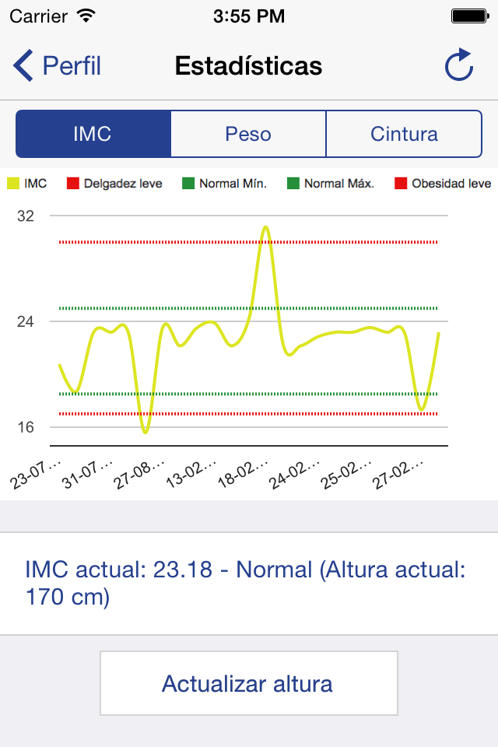
Task: Click the green Normal Mín. swatch
Action: pyautogui.click(x=188, y=184)
